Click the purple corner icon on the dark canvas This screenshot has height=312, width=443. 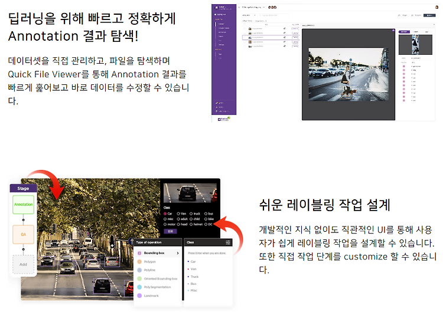tap(393, 31)
